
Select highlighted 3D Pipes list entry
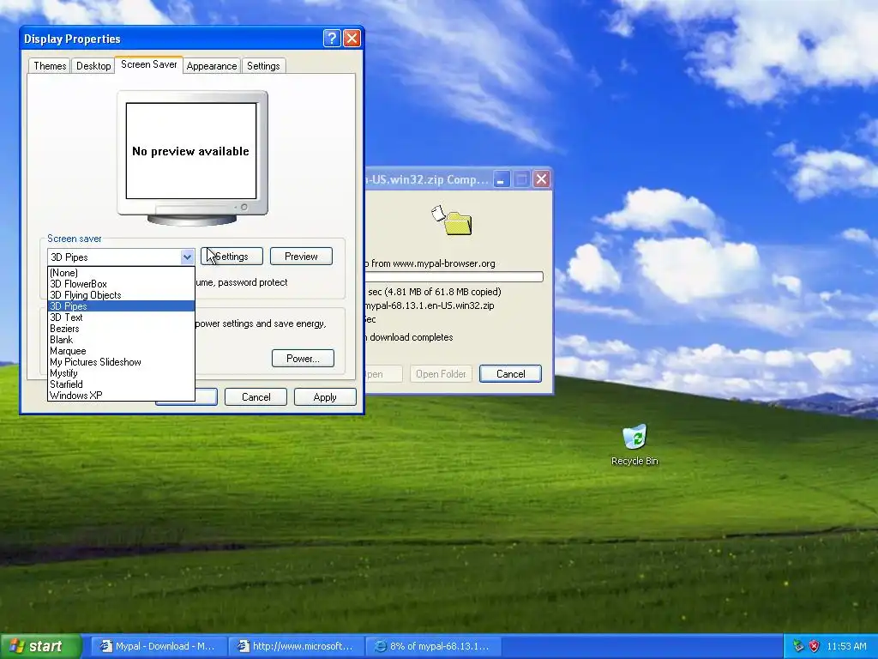tap(121, 306)
